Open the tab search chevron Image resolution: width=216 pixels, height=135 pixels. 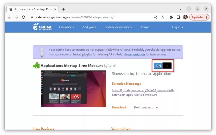pos(180,9)
